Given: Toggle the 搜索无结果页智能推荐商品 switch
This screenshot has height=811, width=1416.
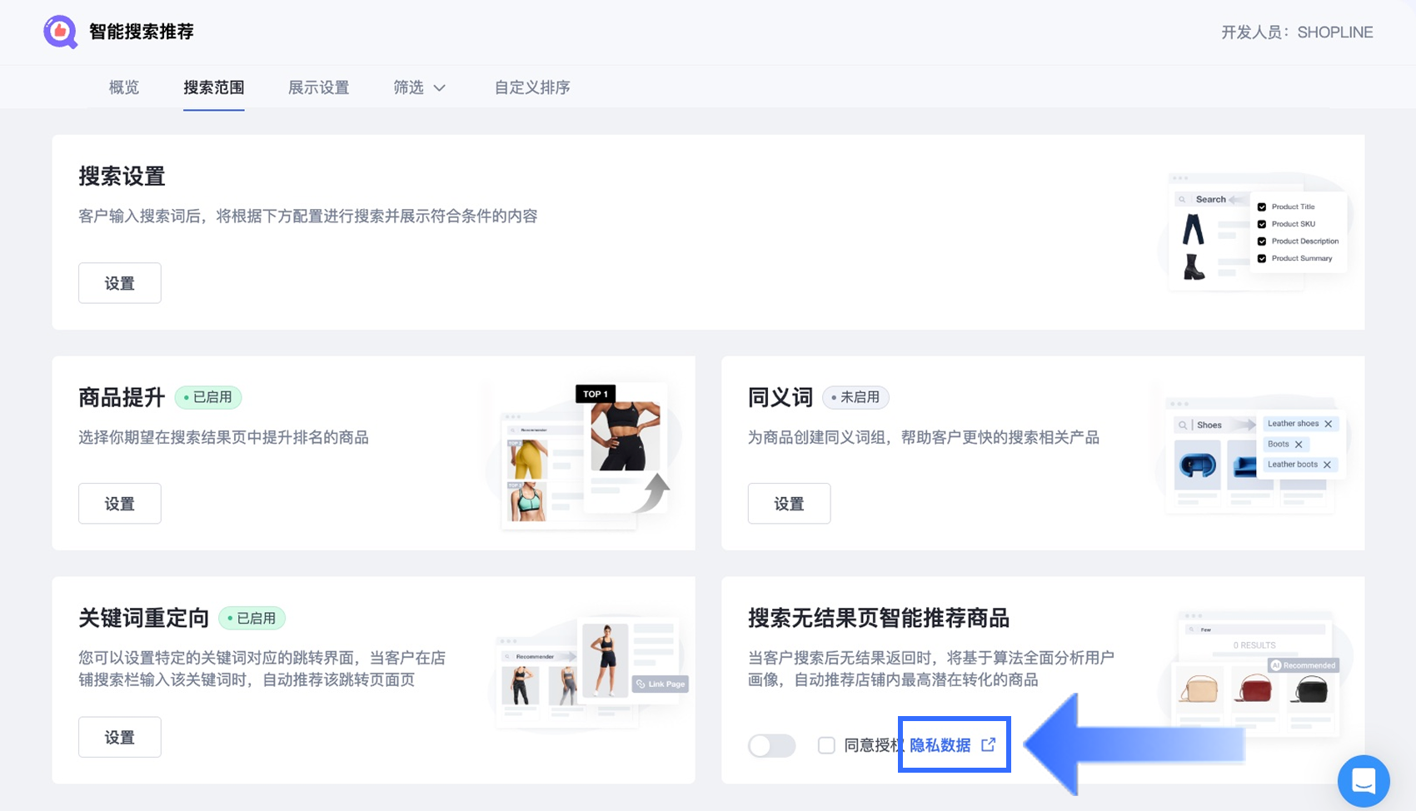Looking at the screenshot, I should click(772, 745).
